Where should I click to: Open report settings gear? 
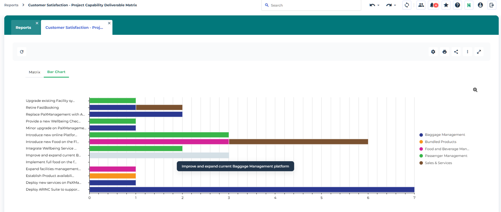coord(433,52)
